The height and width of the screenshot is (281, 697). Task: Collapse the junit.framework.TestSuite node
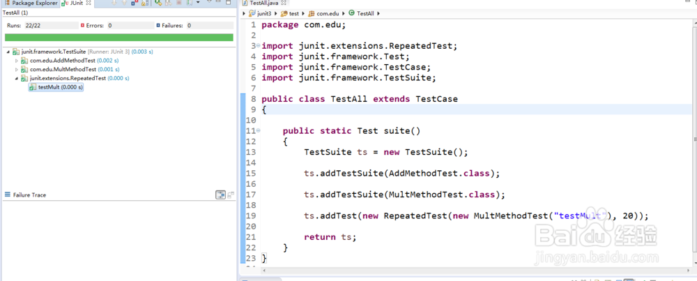[9, 52]
